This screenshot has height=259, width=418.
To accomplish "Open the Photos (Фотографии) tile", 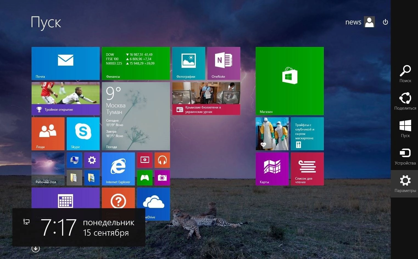I will pos(189,63).
